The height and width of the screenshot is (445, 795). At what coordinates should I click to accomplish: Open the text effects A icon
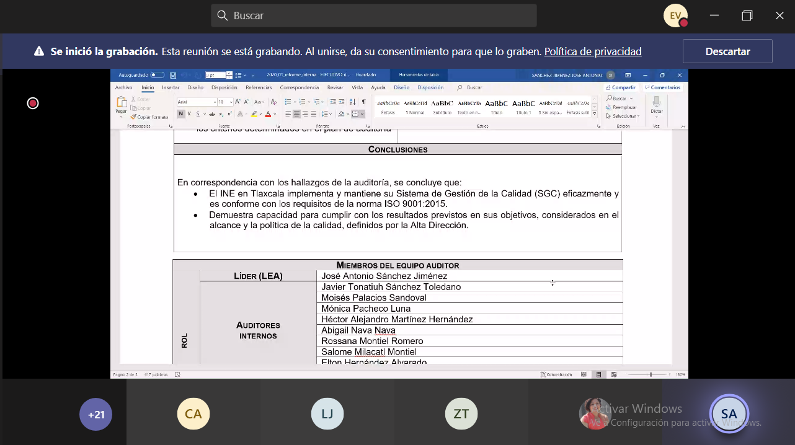241,114
